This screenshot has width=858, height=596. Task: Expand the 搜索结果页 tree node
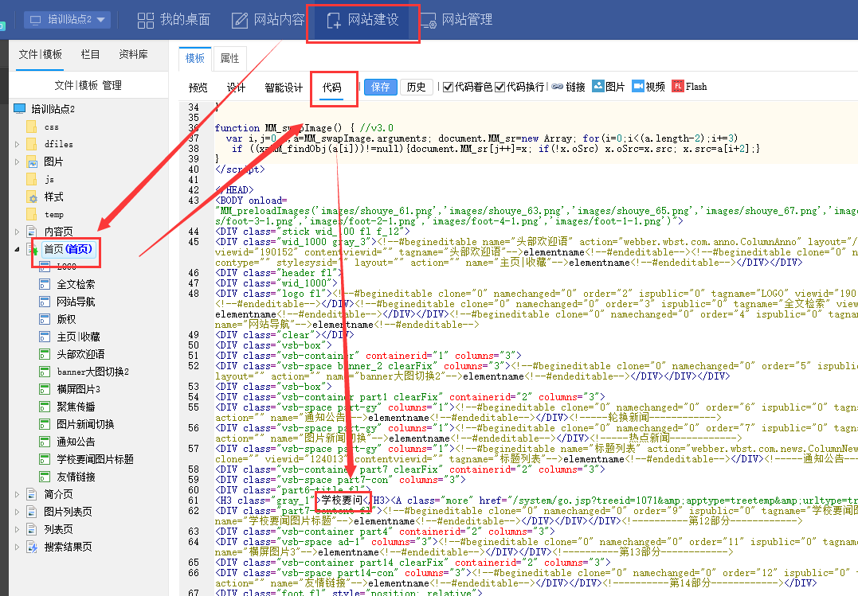(18, 547)
